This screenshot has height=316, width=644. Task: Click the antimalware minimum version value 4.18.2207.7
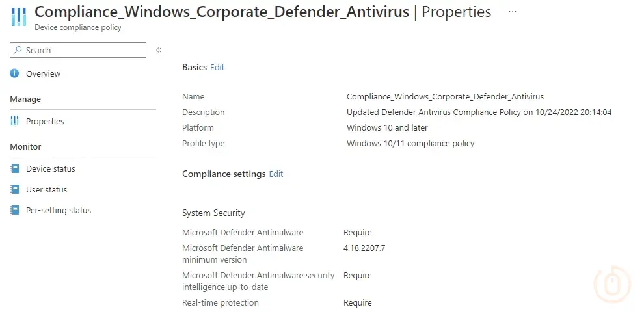(364, 248)
